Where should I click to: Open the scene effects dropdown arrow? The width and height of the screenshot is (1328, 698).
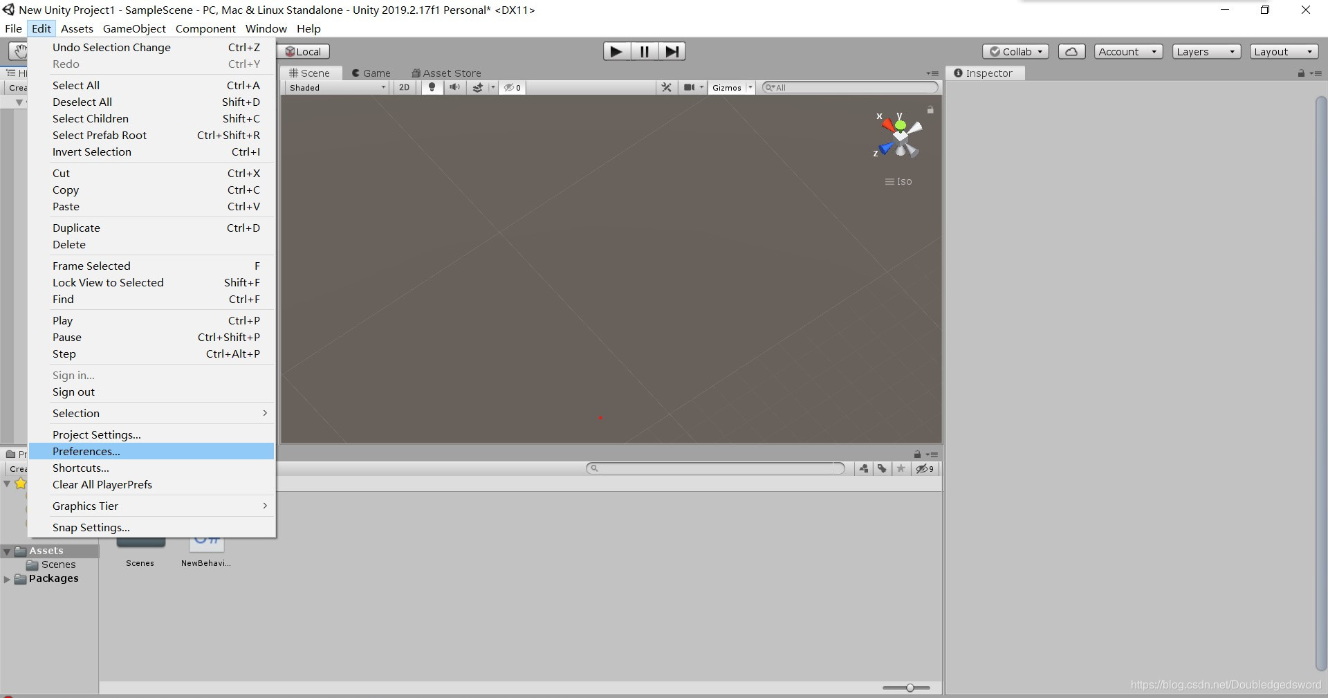click(492, 87)
